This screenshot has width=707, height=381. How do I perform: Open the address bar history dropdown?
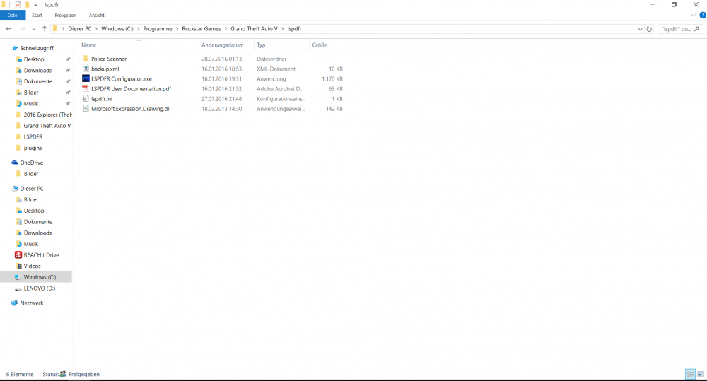(x=640, y=29)
